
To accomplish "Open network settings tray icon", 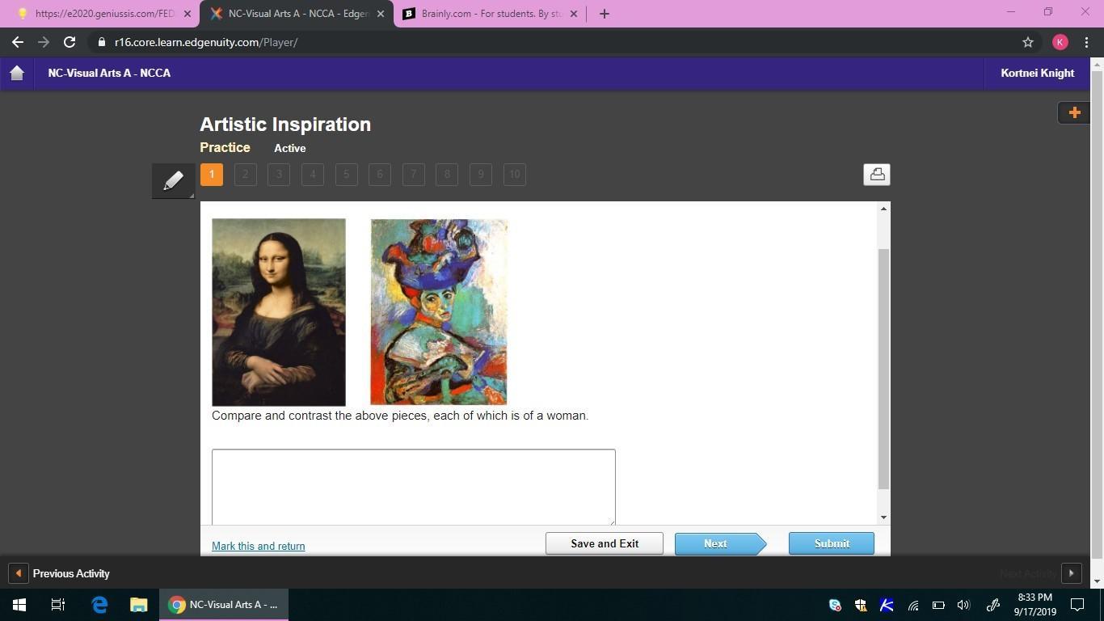I will pyautogui.click(x=913, y=605).
